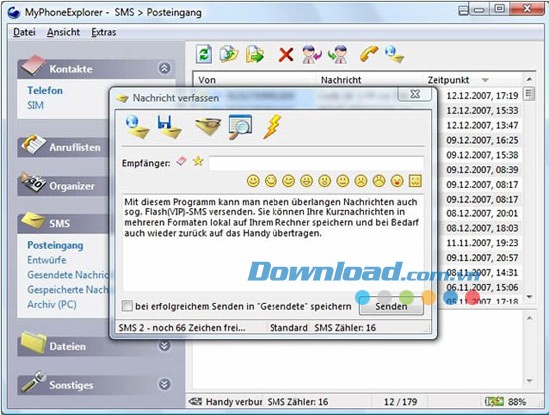
Task: Select message dated 12.12.2007, 17:19
Action: point(482,96)
